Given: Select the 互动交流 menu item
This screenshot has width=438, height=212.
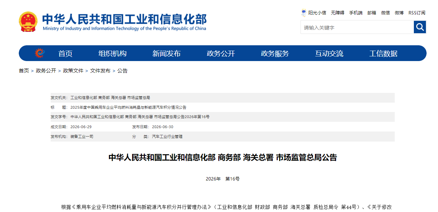Looking at the screenshot, I should click(329, 53).
